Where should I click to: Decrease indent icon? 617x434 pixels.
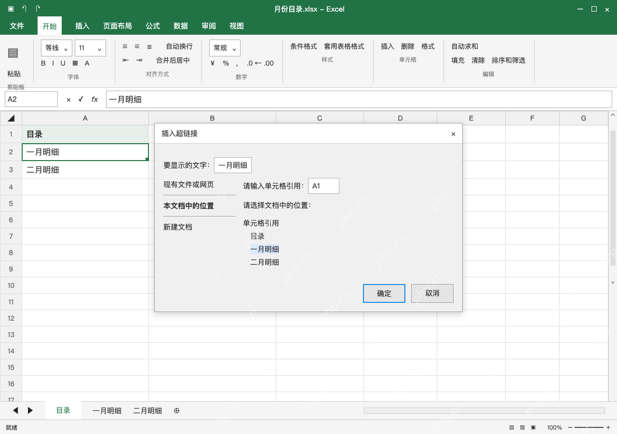pos(126,60)
